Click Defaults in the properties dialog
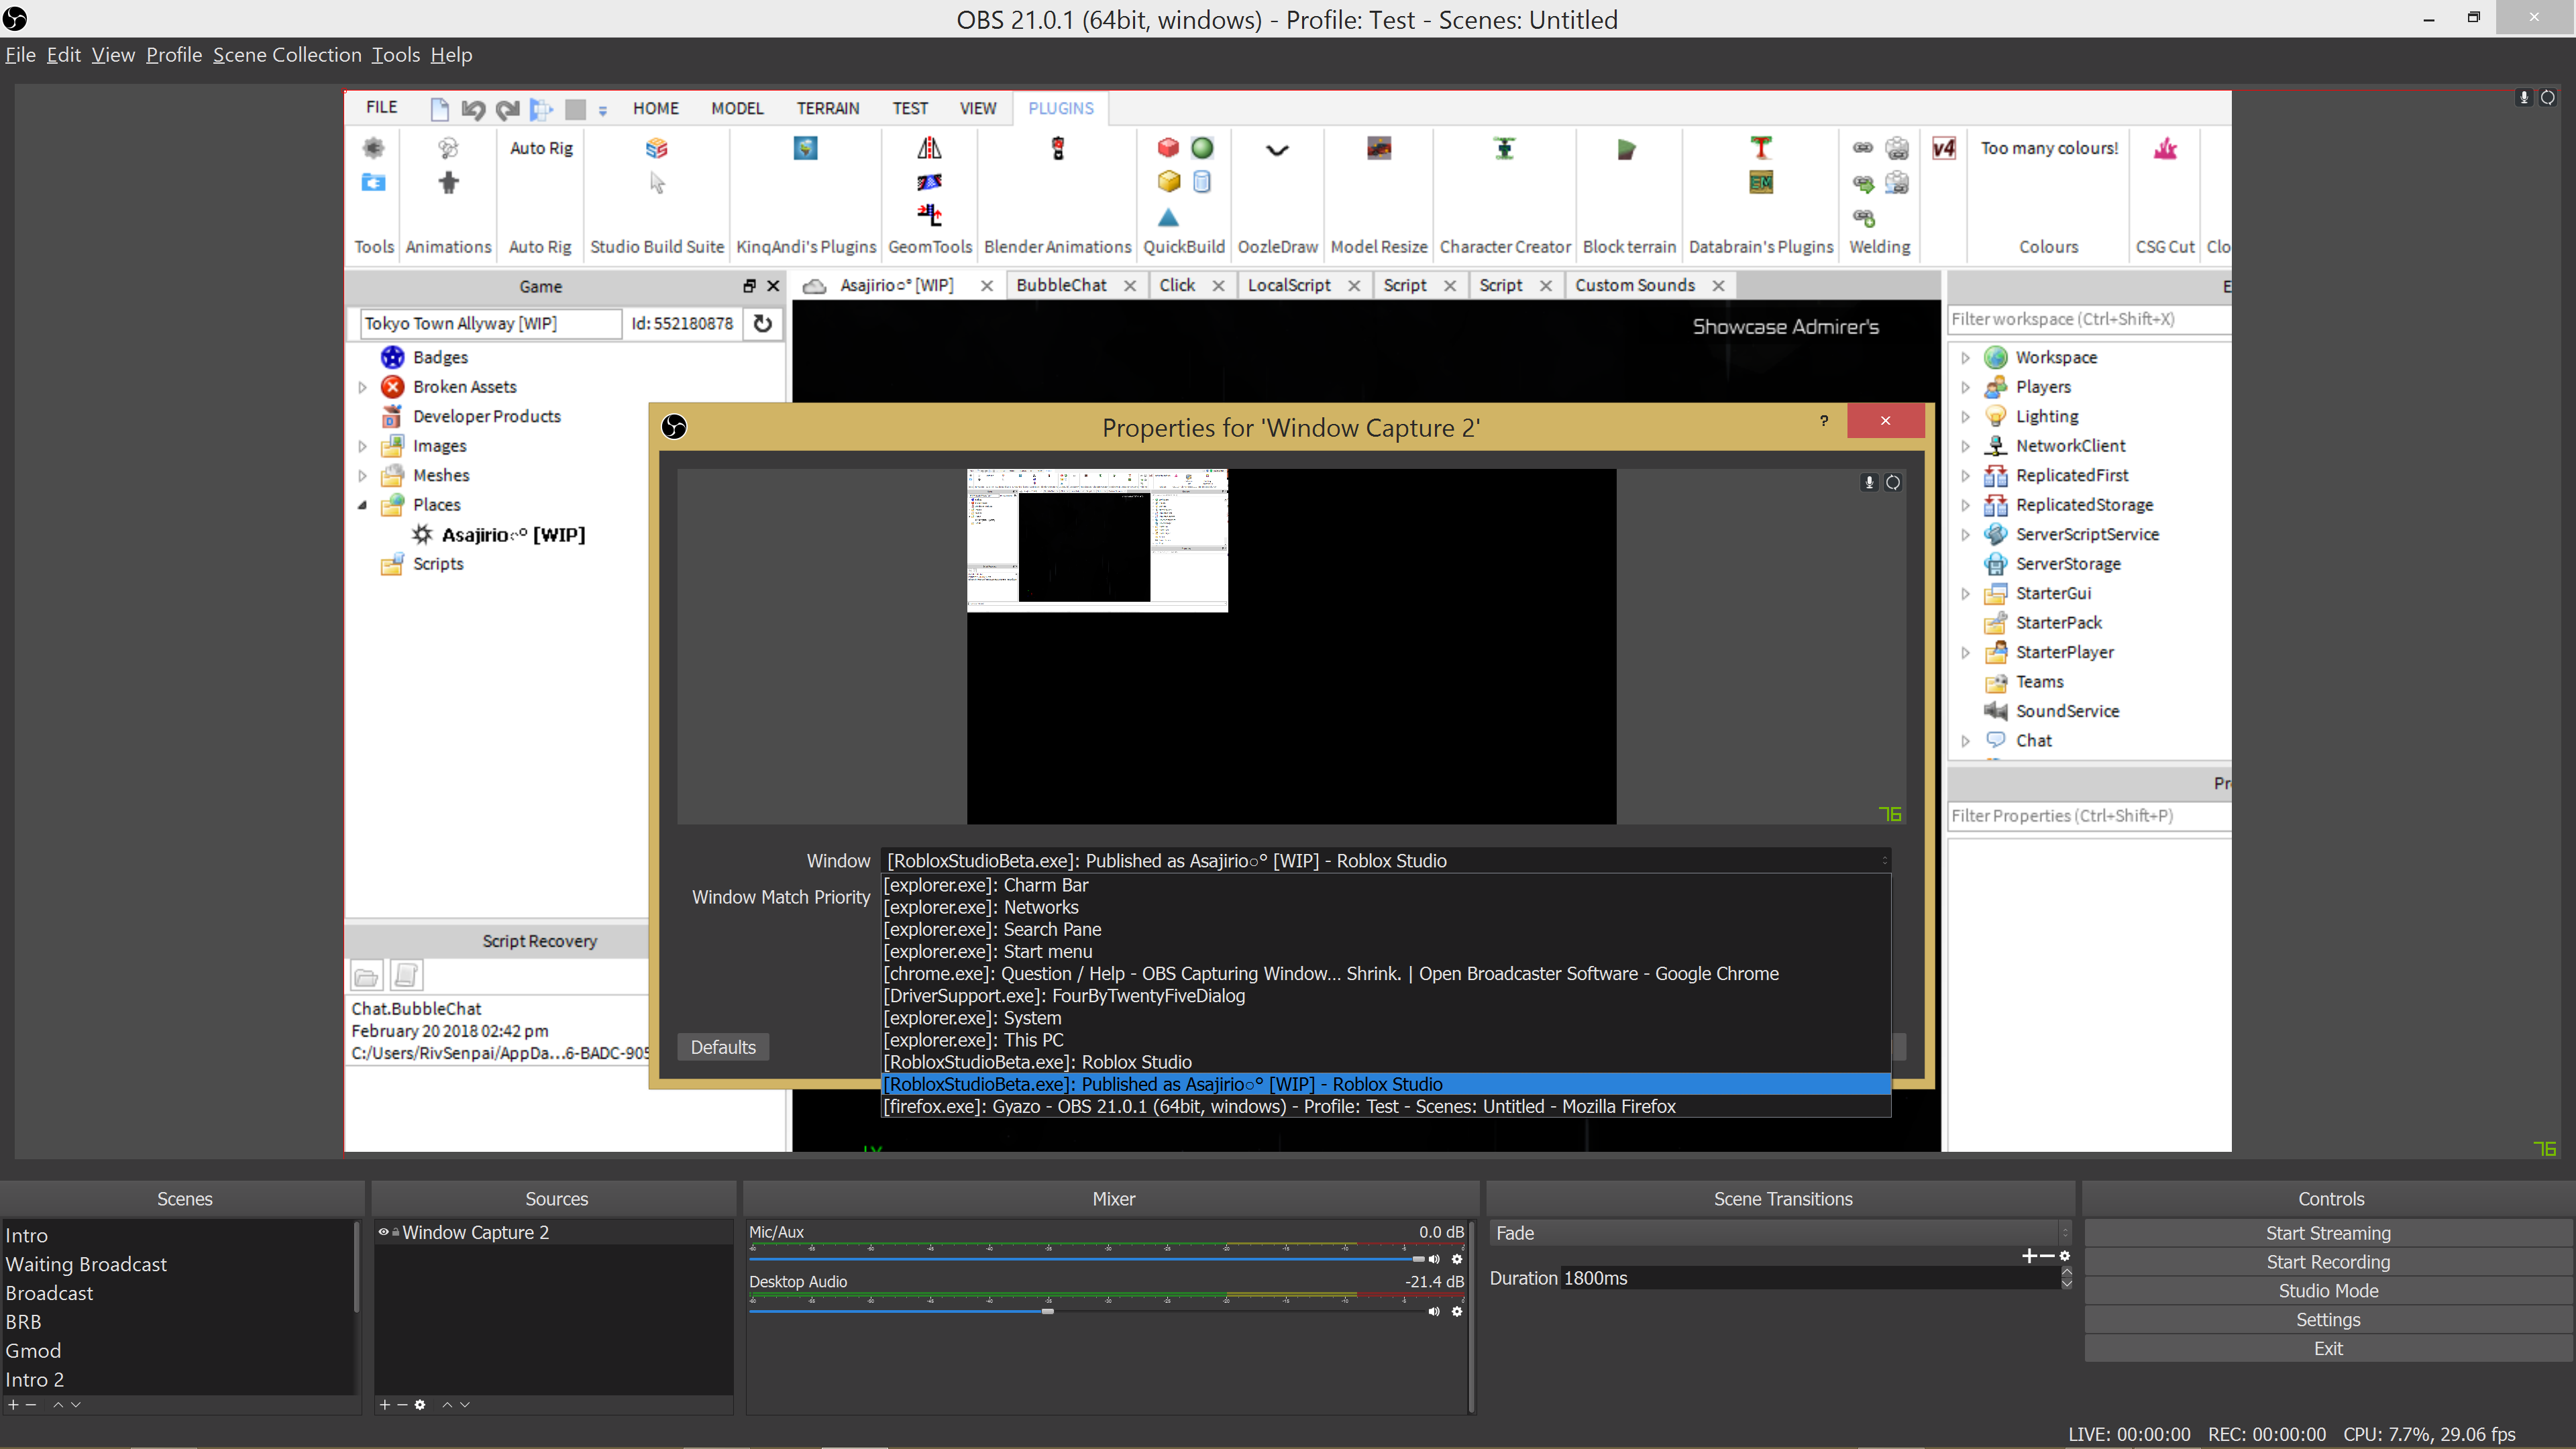Screen dimensions: 2576x1449 click(723, 1047)
